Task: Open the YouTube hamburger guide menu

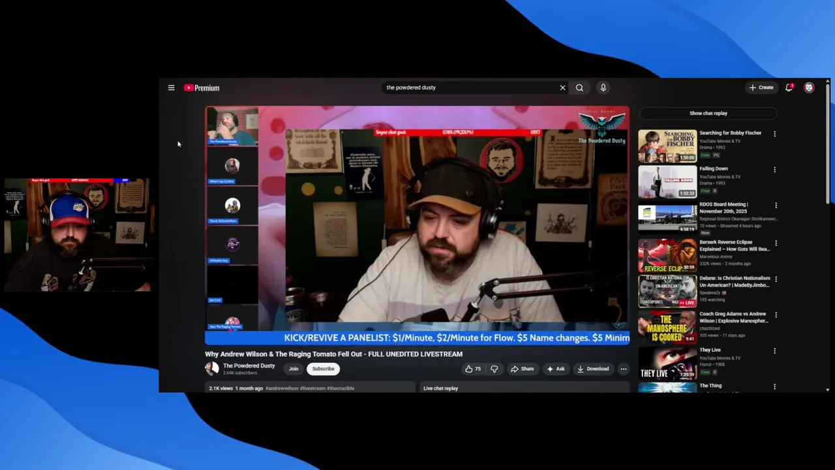Action: click(171, 87)
